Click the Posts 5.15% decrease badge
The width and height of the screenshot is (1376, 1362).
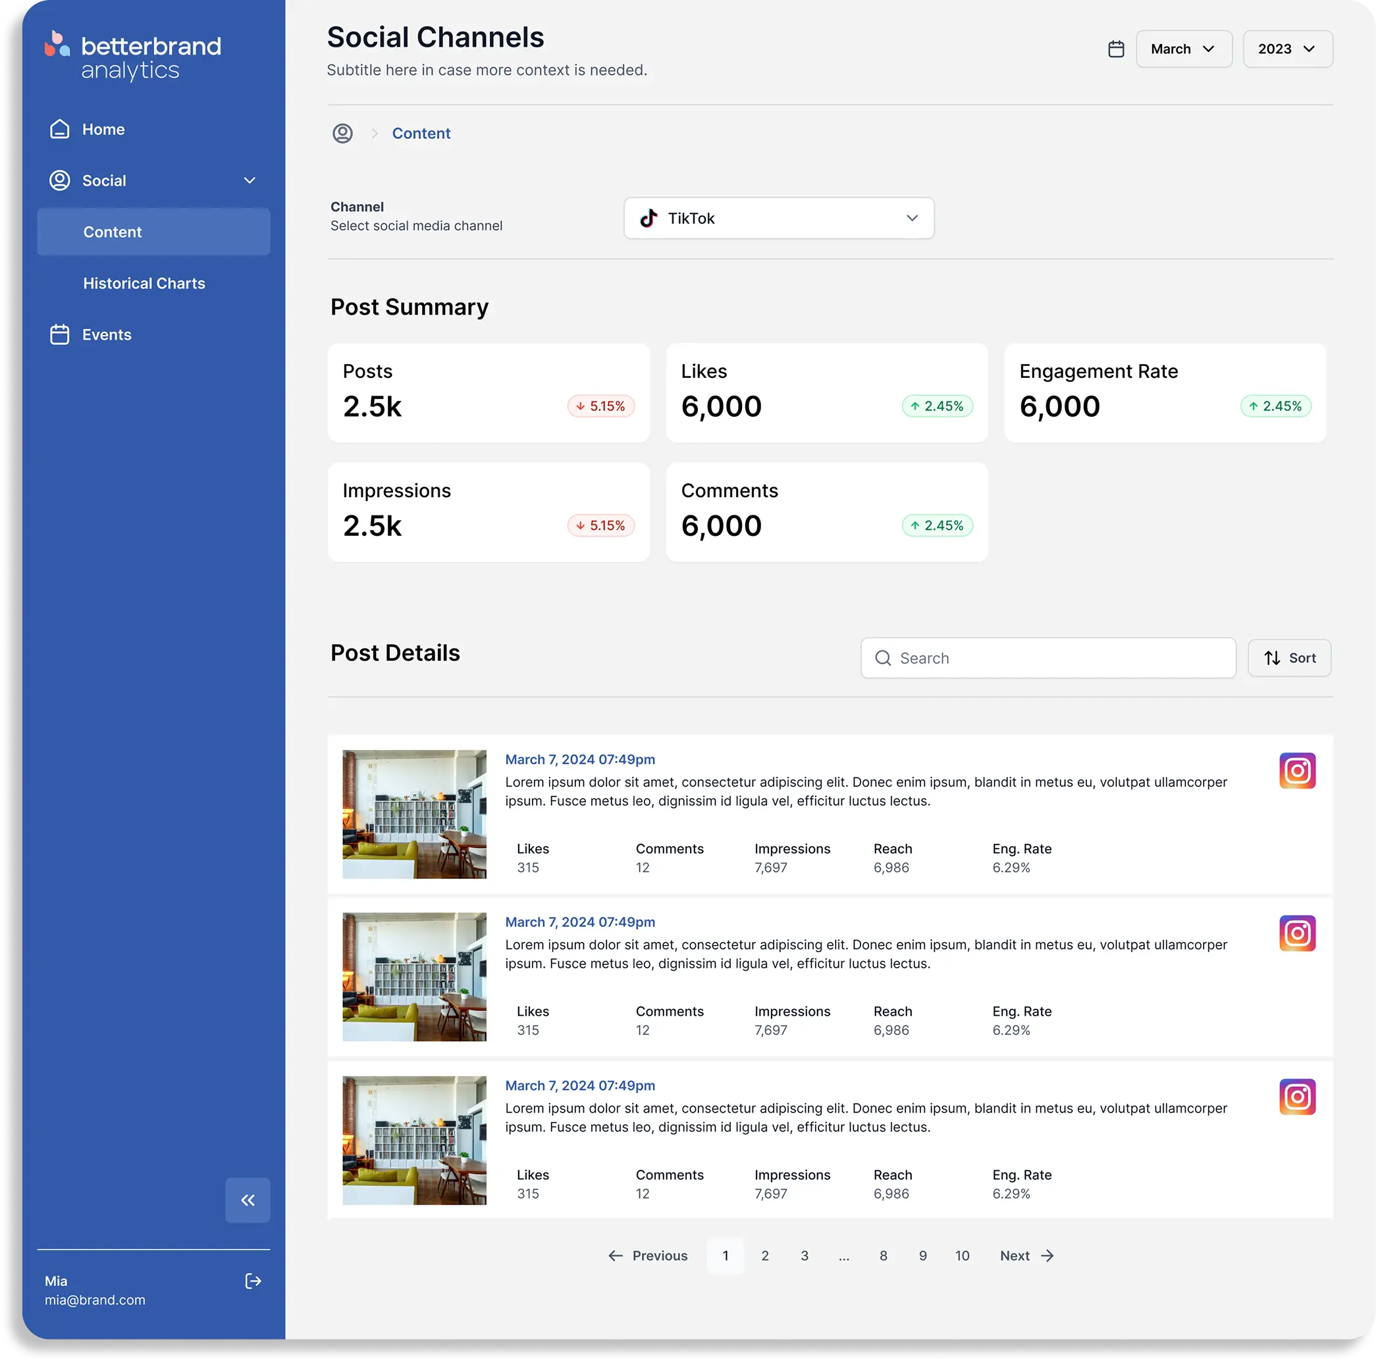click(601, 407)
